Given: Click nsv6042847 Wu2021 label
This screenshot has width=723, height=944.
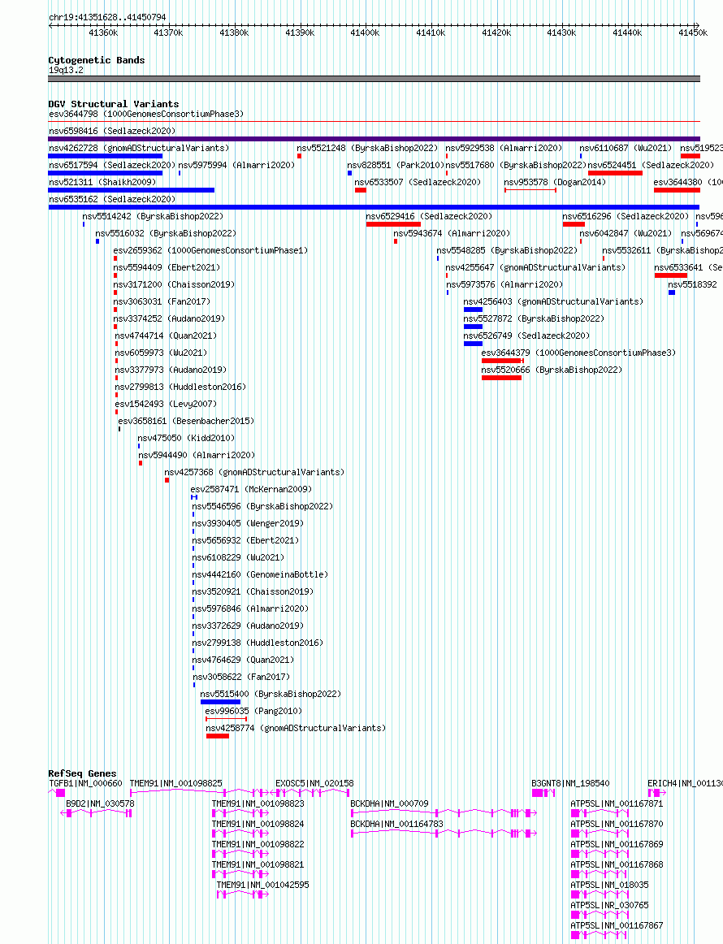Looking at the screenshot, I should tap(626, 233).
